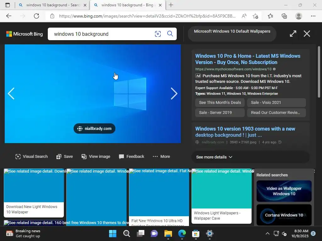This screenshot has height=241, width=322.
Task: Start Visual Search on this image
Action: click(x=31, y=157)
